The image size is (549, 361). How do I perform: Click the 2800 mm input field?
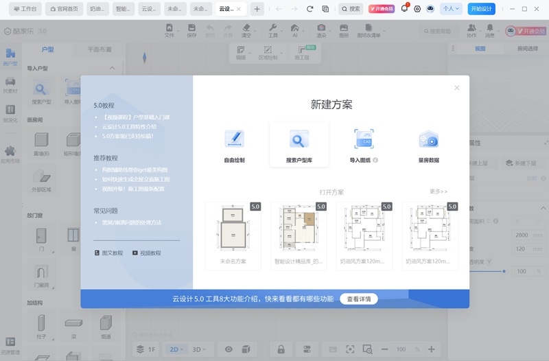click(x=528, y=235)
